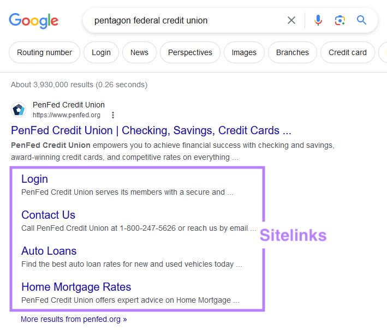Start a voice search with microphone

click(318, 21)
